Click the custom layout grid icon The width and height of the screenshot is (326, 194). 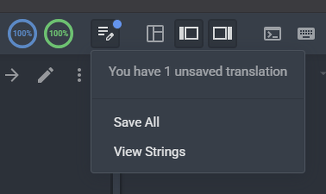click(155, 34)
